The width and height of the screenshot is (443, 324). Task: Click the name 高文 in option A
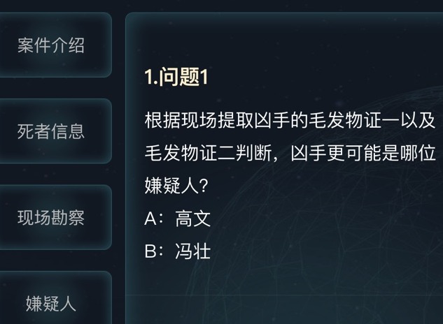point(192,219)
